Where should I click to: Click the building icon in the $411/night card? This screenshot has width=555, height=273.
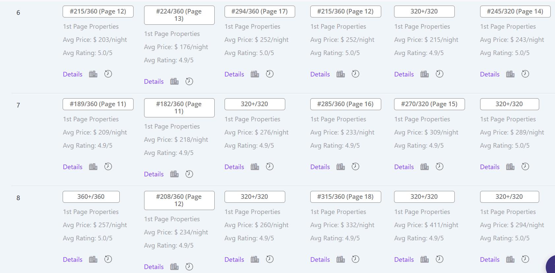click(425, 259)
